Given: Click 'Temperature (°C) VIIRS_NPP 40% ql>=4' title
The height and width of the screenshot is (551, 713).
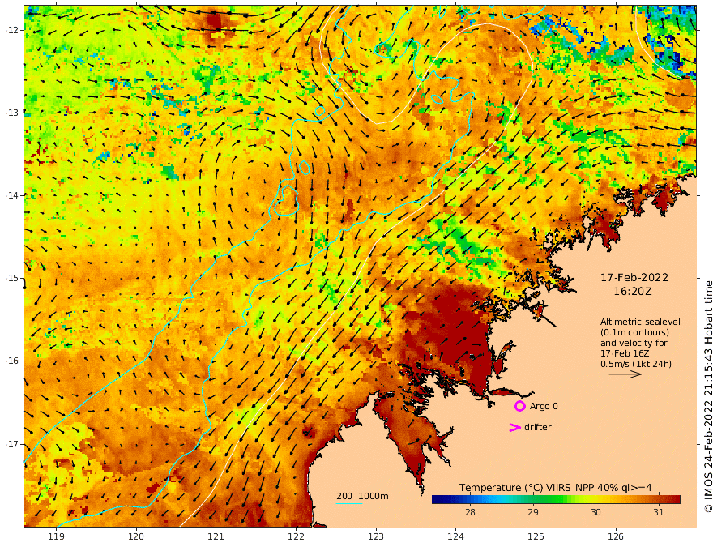Looking at the screenshot, I should (x=555, y=488).
